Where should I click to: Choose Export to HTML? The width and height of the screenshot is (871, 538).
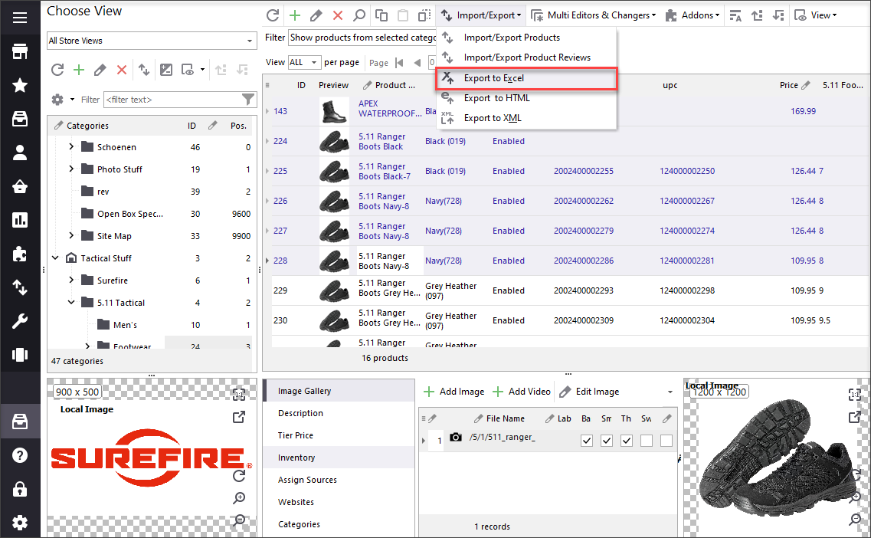(x=526, y=98)
